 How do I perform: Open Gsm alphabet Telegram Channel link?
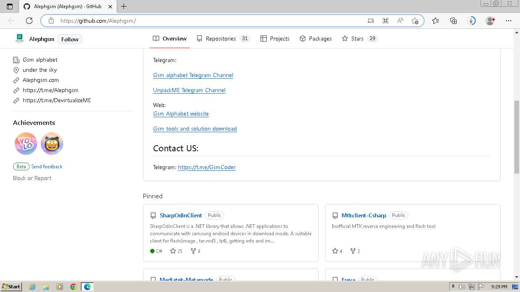pos(193,75)
